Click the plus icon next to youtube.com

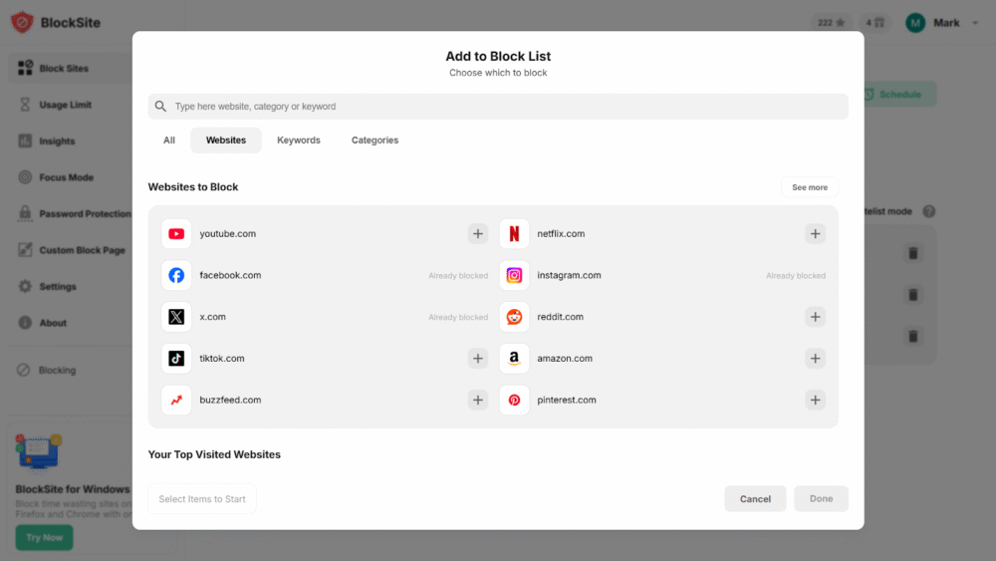point(478,234)
